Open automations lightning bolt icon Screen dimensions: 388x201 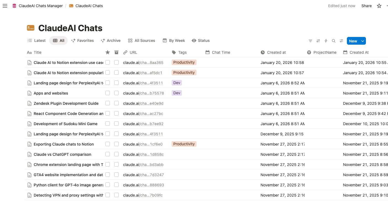coord(326,41)
